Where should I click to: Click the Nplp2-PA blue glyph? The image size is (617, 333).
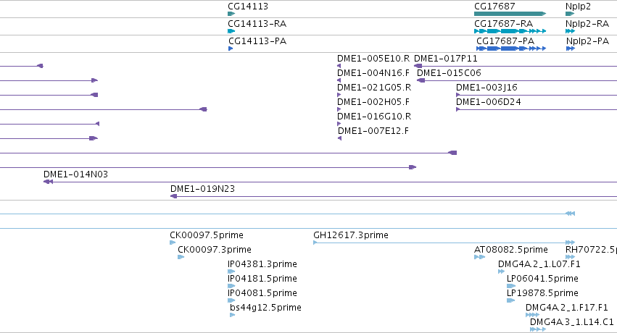pyautogui.click(x=571, y=49)
